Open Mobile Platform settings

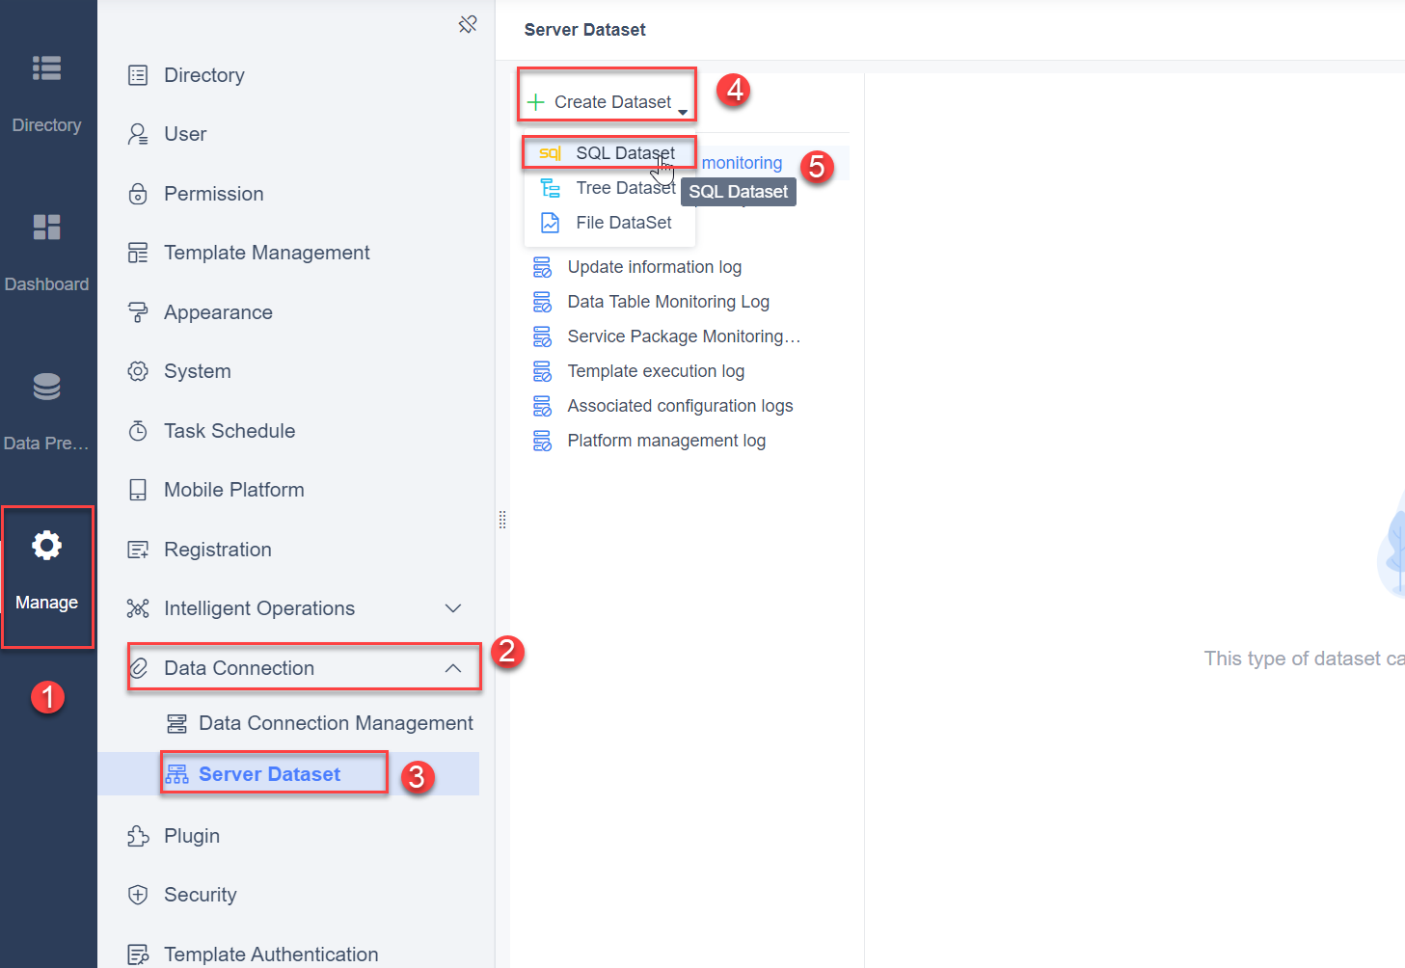234,489
